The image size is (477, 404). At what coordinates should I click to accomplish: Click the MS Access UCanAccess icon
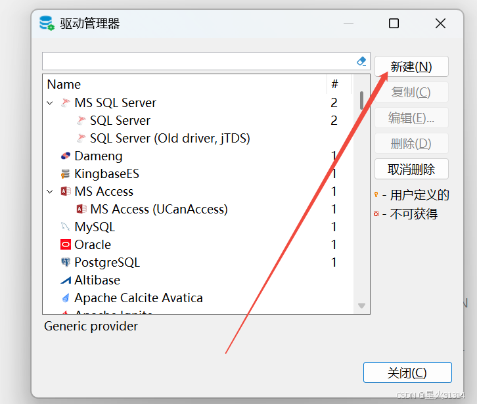81,209
